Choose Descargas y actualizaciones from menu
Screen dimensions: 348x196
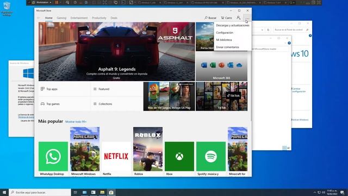(233, 26)
